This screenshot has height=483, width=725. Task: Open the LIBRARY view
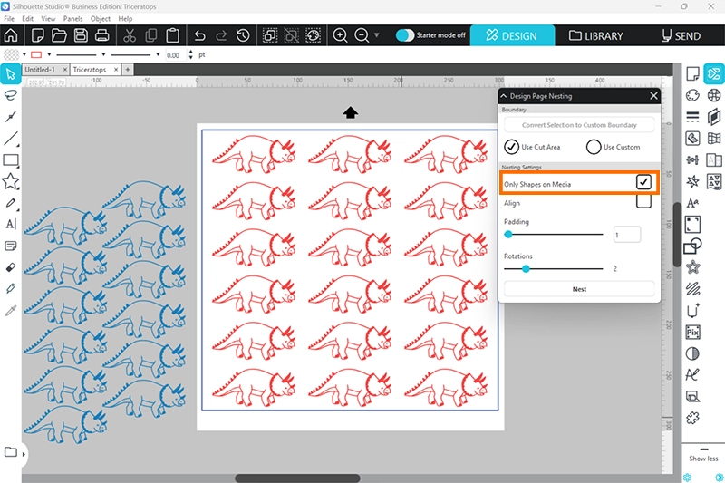pos(596,36)
